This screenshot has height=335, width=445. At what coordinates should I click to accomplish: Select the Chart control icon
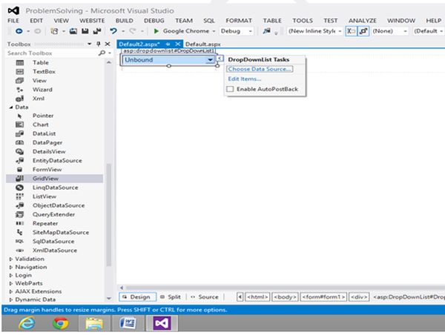[19, 125]
